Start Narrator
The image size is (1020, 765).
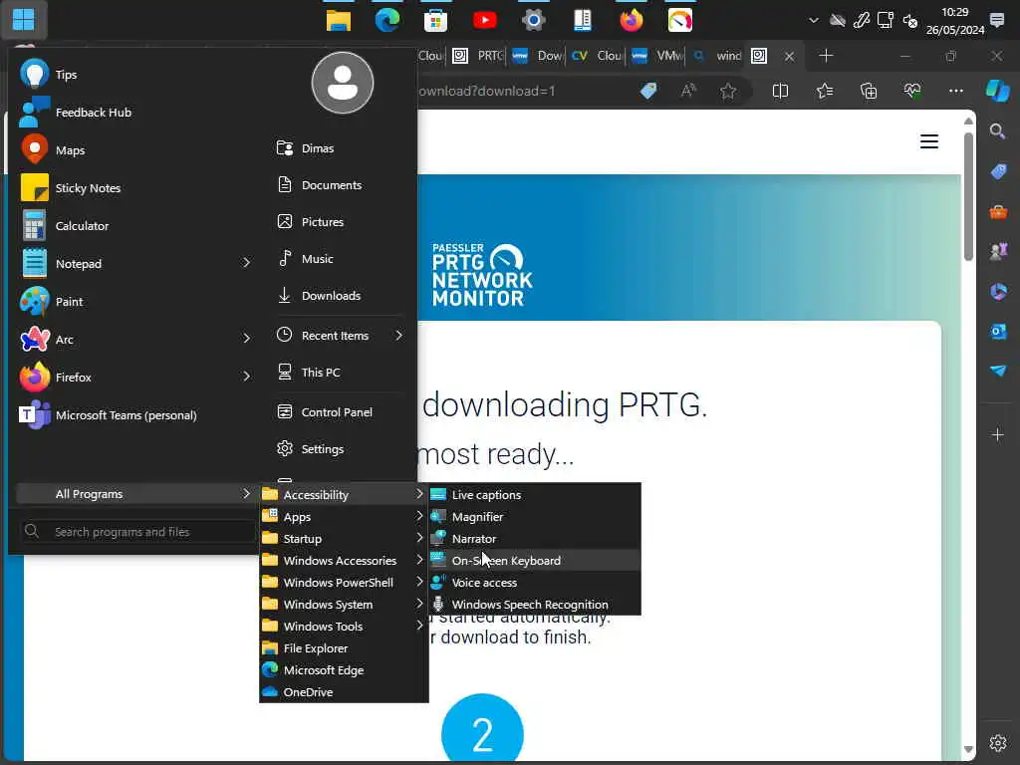pyautogui.click(x=534, y=539)
